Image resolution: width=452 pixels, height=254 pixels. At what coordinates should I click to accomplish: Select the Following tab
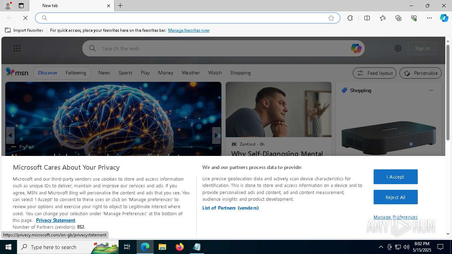point(76,73)
